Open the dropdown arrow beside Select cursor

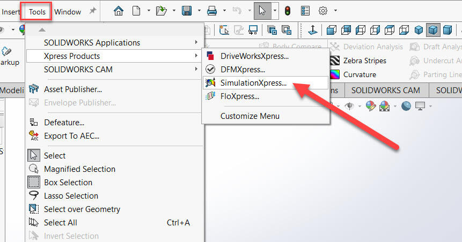(275, 11)
